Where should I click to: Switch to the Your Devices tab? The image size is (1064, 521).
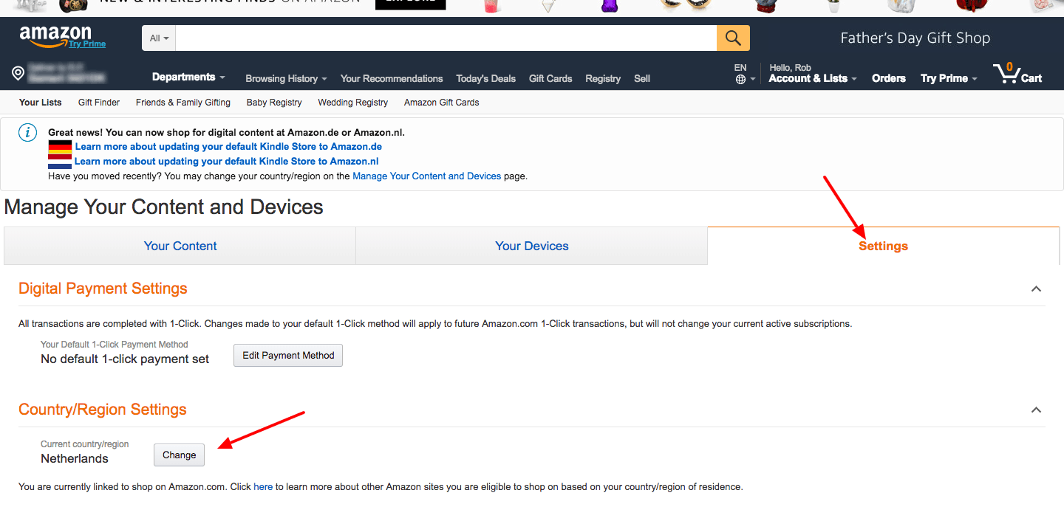(532, 246)
